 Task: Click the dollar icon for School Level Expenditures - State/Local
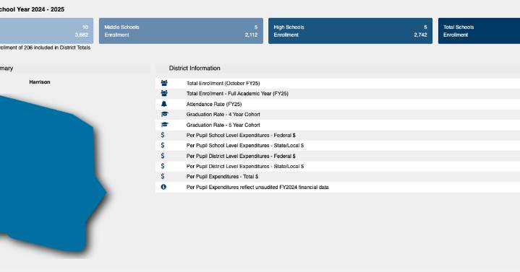pos(163,145)
